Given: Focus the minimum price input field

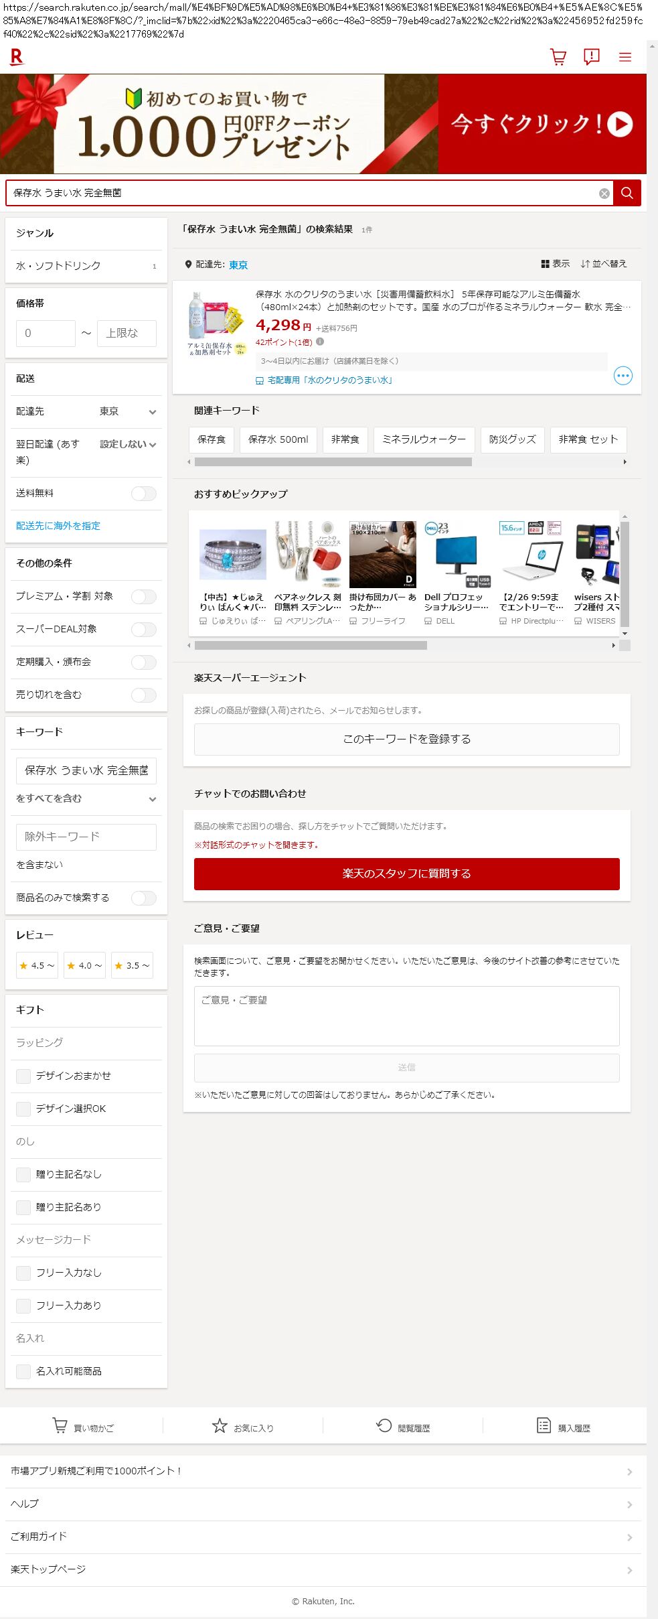Looking at the screenshot, I should coord(46,333).
